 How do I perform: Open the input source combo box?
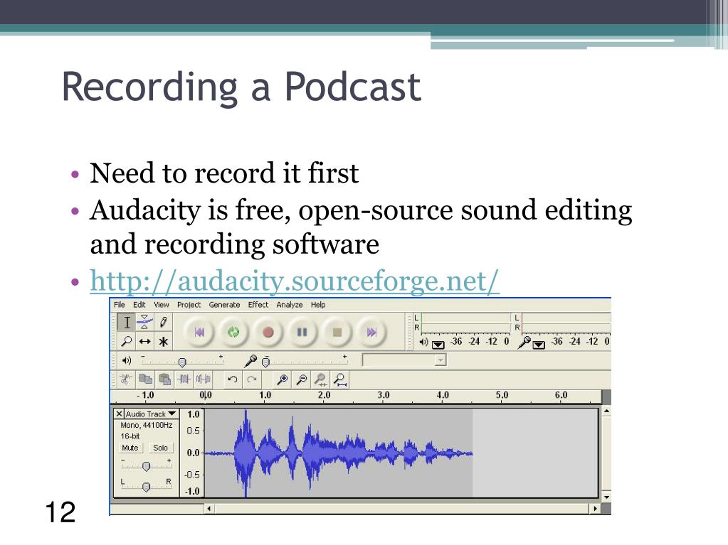point(404,360)
